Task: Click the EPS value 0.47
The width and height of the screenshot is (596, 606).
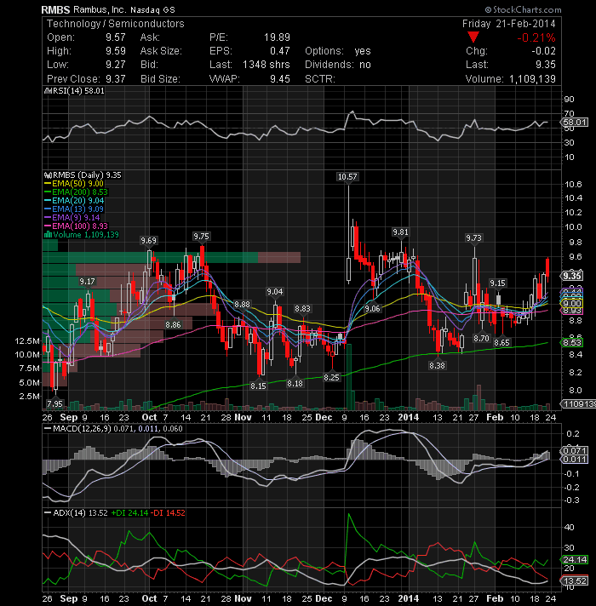Action: pyautogui.click(x=280, y=50)
